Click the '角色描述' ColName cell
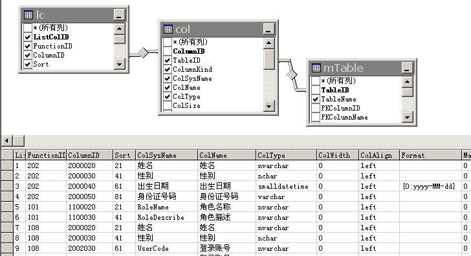Viewport: 471px width, 256px height. [x=227, y=217]
